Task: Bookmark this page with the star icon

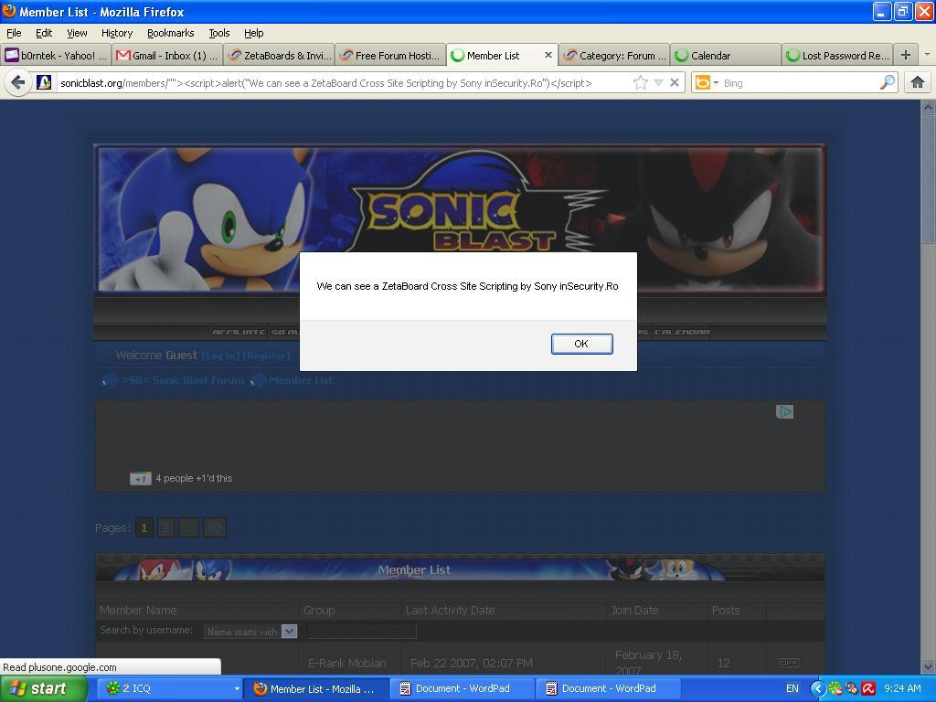Action: (640, 82)
